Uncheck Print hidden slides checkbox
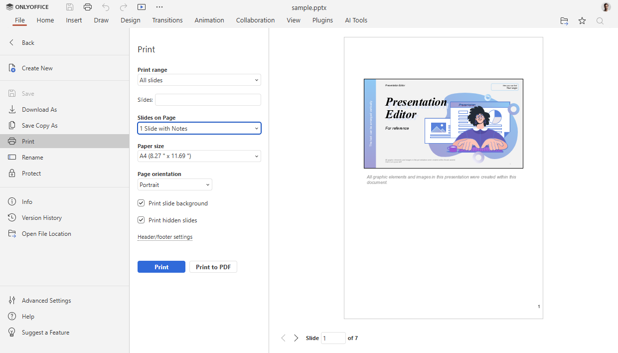The width and height of the screenshot is (618, 353). [x=141, y=220]
